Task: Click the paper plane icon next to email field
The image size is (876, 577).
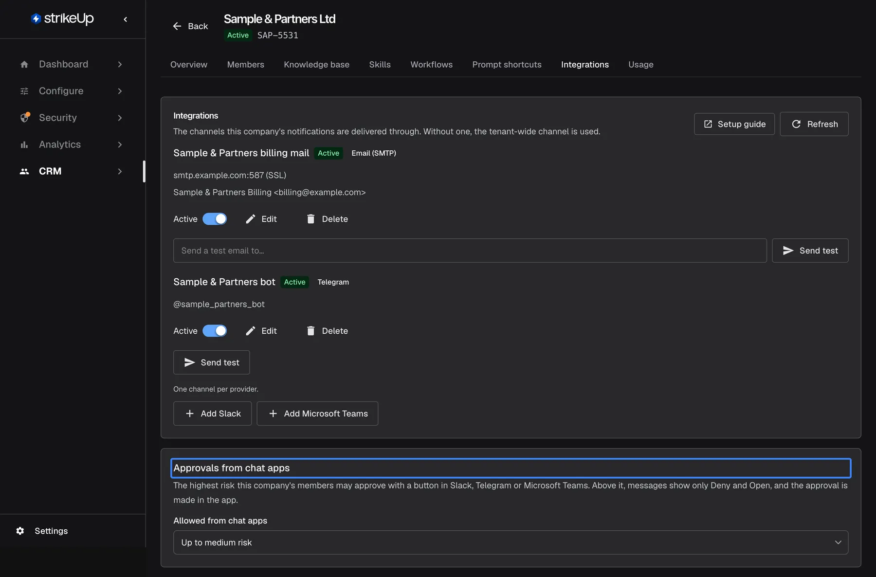Action: tap(788, 251)
